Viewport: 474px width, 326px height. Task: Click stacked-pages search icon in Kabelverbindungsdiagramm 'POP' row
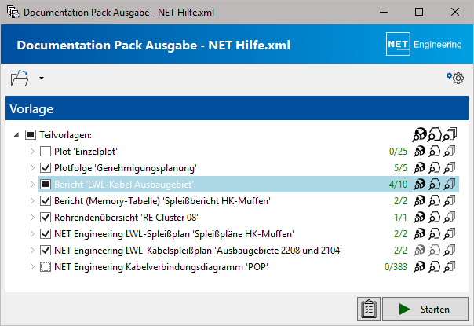[450, 266]
